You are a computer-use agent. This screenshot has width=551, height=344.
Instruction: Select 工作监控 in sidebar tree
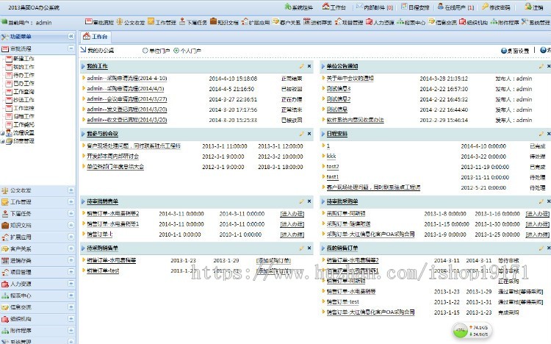point(24,108)
